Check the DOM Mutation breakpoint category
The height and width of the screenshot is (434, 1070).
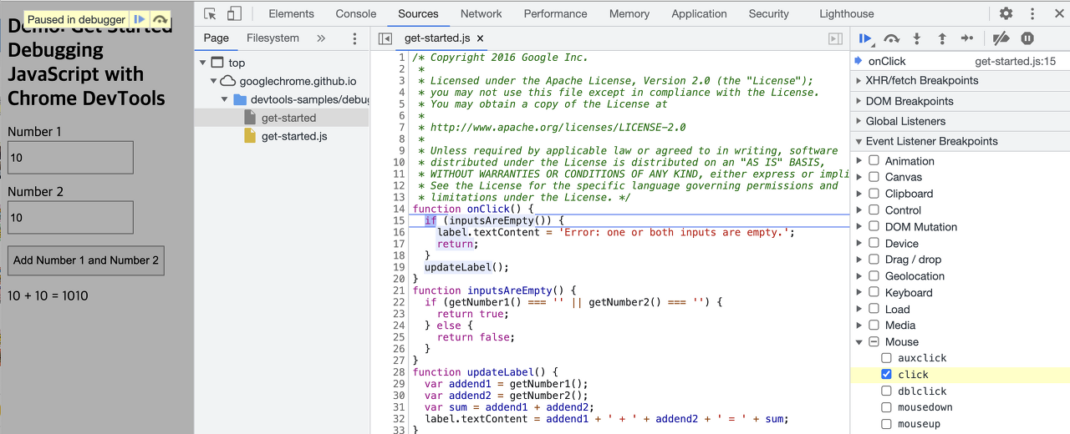pyautogui.click(x=874, y=226)
